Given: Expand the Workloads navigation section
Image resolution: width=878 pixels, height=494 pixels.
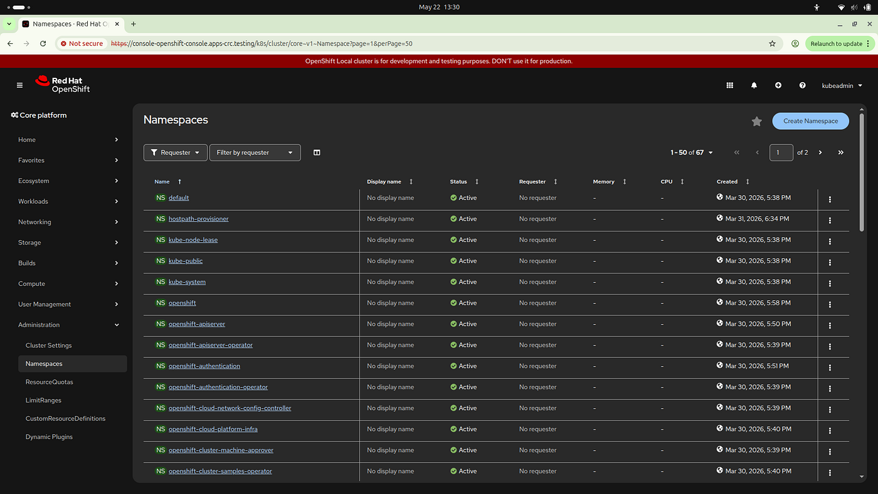Looking at the screenshot, I should [68, 201].
